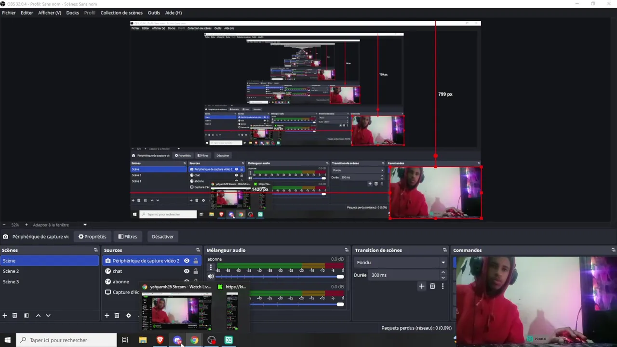Image resolution: width=617 pixels, height=347 pixels.
Task: Zoom in preview with plus icon
Action: coord(26,225)
